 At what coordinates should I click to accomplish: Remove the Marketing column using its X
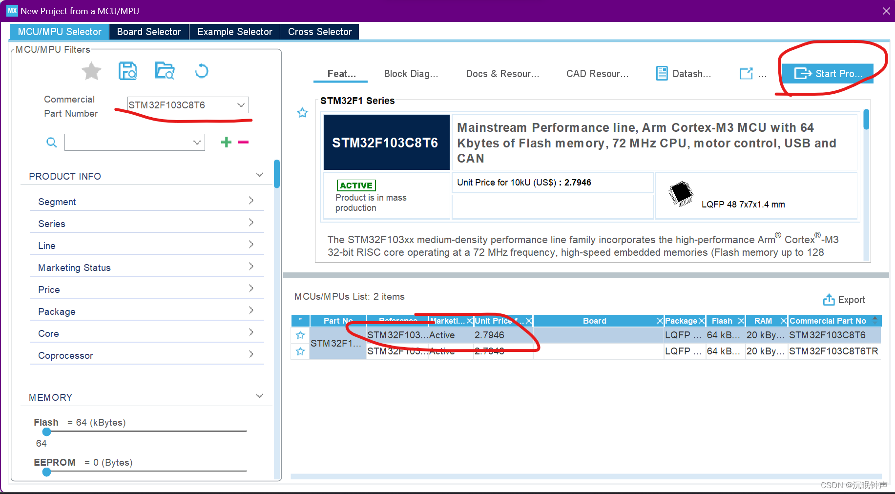click(x=469, y=321)
